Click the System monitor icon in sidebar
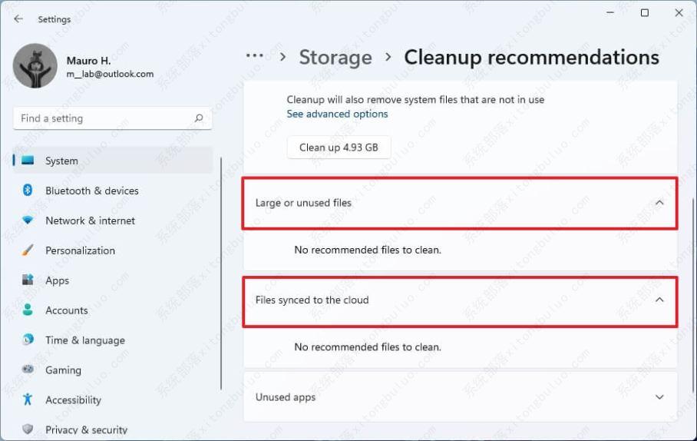The width and height of the screenshot is (697, 441). click(28, 161)
